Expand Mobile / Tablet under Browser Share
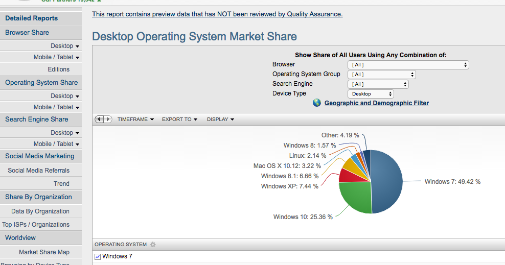 coord(56,57)
